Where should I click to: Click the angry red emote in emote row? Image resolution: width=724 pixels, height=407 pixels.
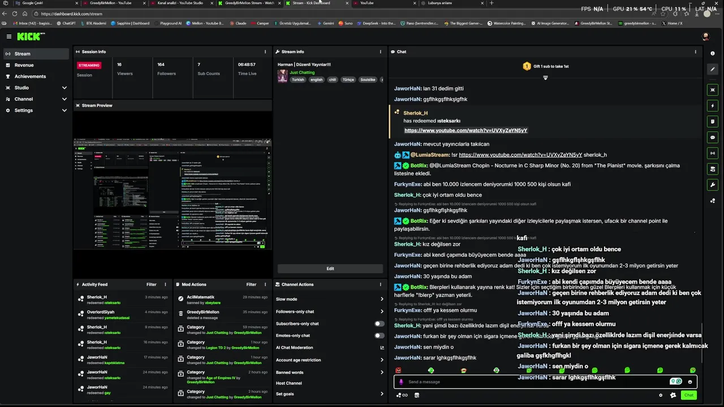pyautogui.click(x=398, y=370)
